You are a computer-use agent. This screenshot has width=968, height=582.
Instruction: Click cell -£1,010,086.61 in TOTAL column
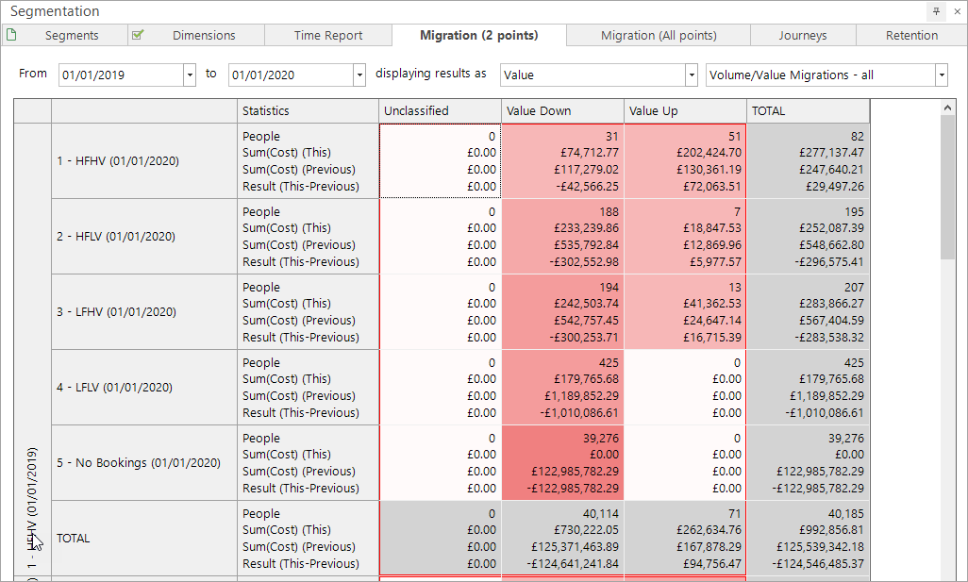click(825, 412)
